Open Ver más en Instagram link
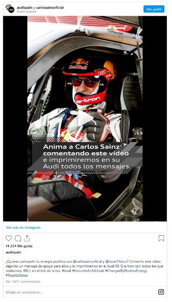Screen dimensions: 172x302 tap(23, 228)
